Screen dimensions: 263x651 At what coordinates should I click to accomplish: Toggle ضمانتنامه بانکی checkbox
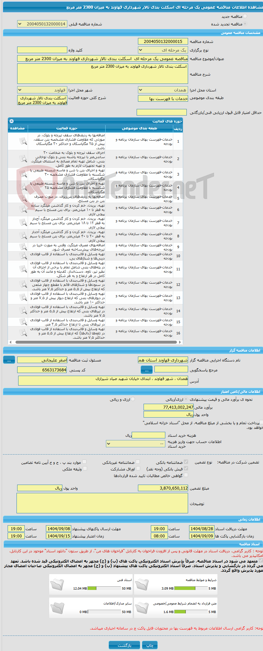[x=186, y=462]
